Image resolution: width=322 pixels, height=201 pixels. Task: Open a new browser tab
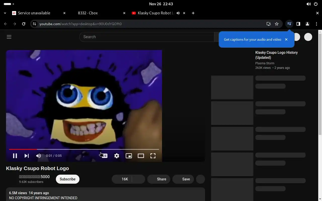pos(193,13)
